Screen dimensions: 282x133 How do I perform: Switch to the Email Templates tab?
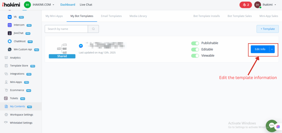pos(111,16)
